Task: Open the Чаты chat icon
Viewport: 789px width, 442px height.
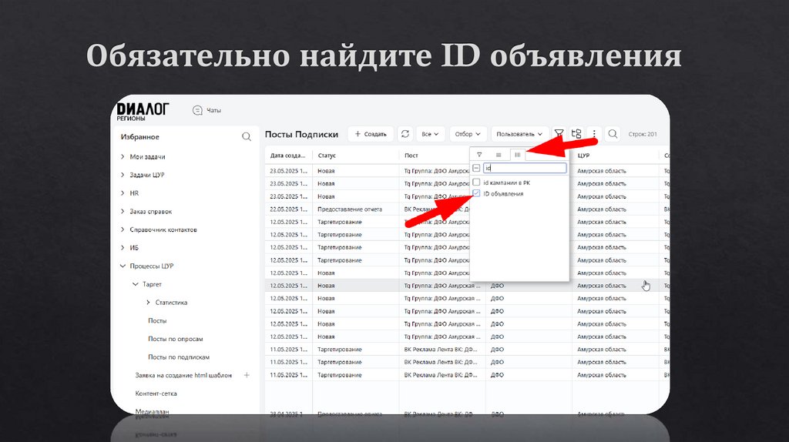Action: pos(197,110)
